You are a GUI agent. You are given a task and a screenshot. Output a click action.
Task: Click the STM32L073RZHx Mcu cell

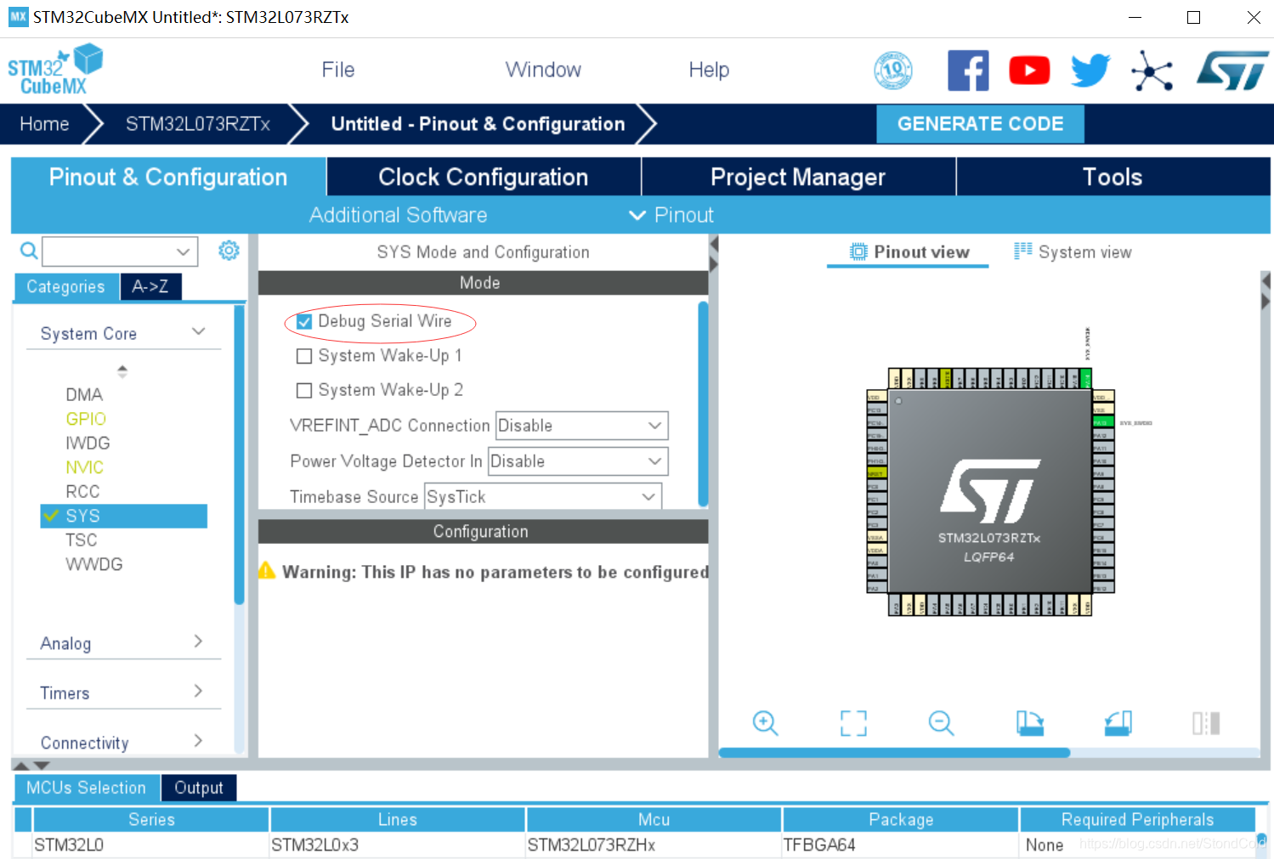[x=654, y=845]
